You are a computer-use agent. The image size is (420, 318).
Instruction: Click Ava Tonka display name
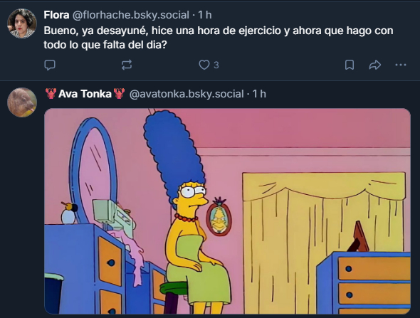(85, 94)
